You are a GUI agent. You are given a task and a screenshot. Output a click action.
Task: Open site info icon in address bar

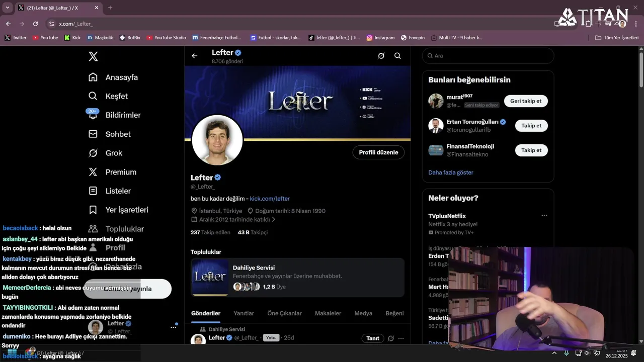[x=51, y=24]
